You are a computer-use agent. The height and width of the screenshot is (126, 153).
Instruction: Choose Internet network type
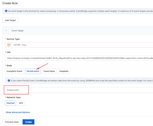click(x=11, y=103)
